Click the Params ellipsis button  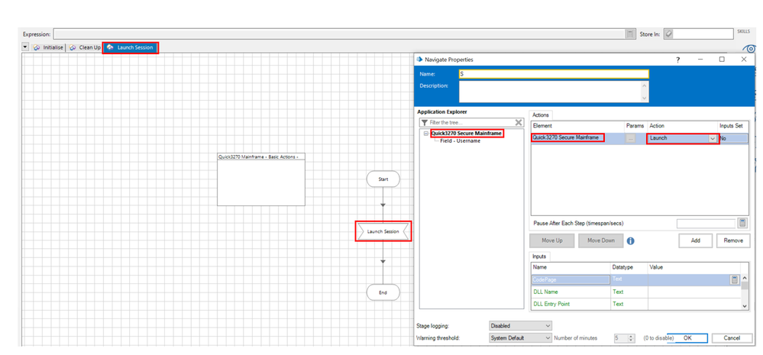[630, 138]
